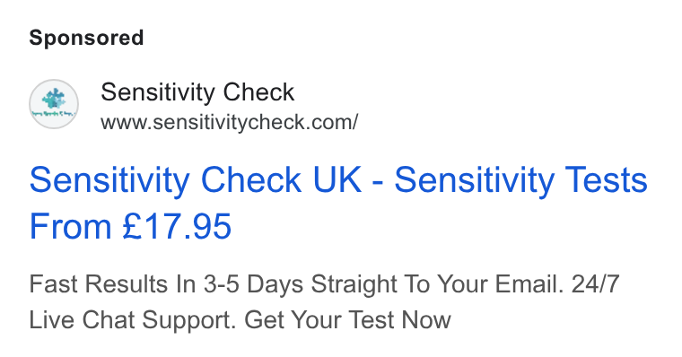This screenshot has height=357, width=682.
Task: Open the Sensitivity Check UK headline link
Action: 338,203
